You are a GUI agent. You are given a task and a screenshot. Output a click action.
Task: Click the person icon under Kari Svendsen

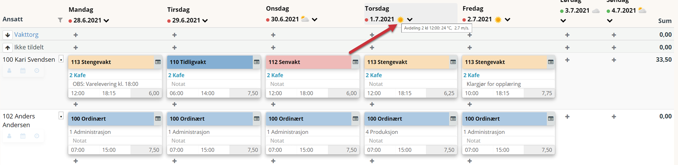9,70
